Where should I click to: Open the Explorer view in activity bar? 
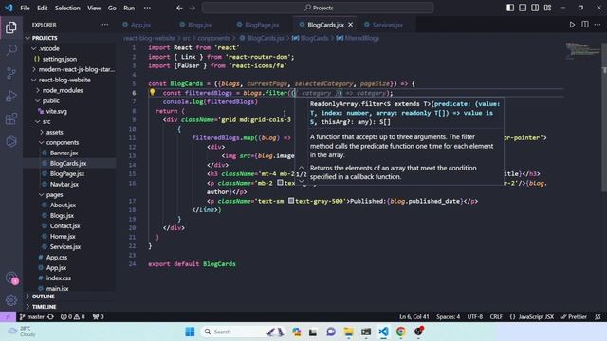11,27
